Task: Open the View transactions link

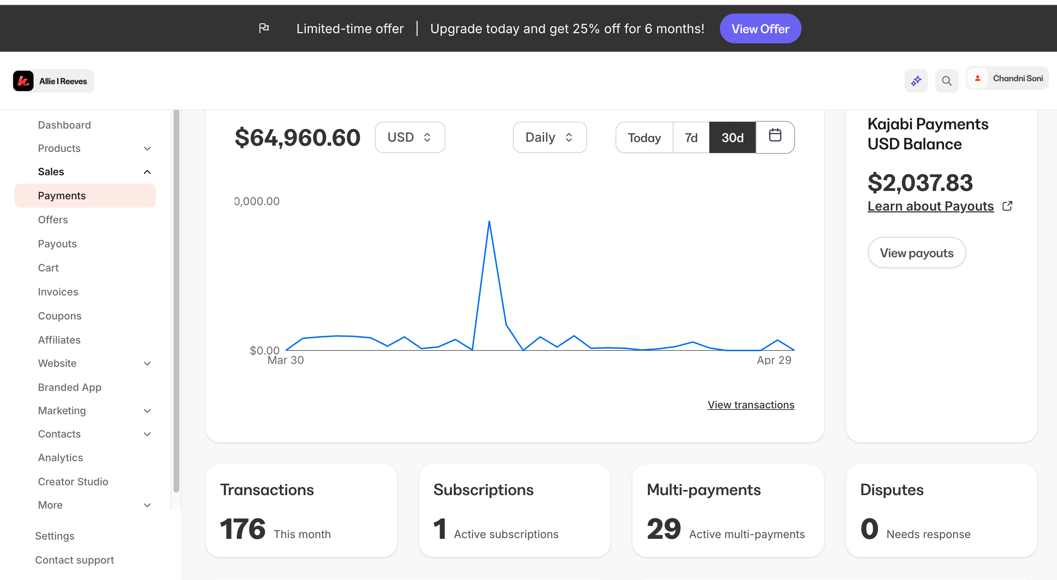Action: (x=750, y=405)
